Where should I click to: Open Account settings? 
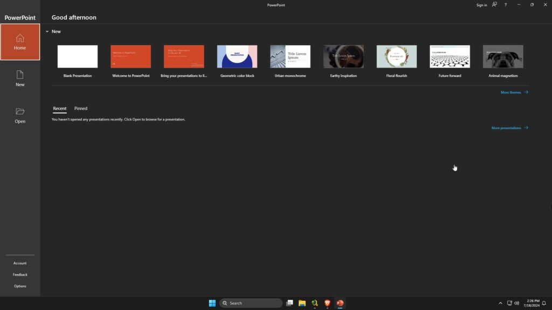tap(20, 263)
